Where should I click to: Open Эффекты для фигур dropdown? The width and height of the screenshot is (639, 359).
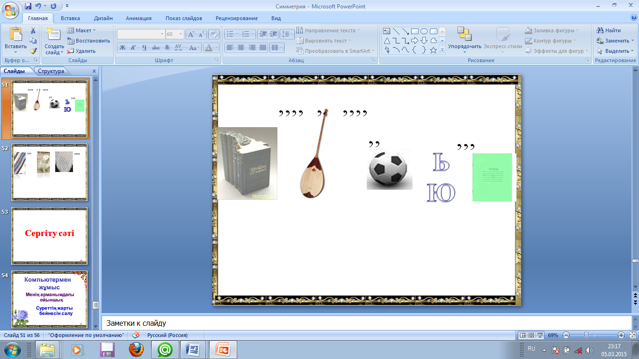coord(557,51)
